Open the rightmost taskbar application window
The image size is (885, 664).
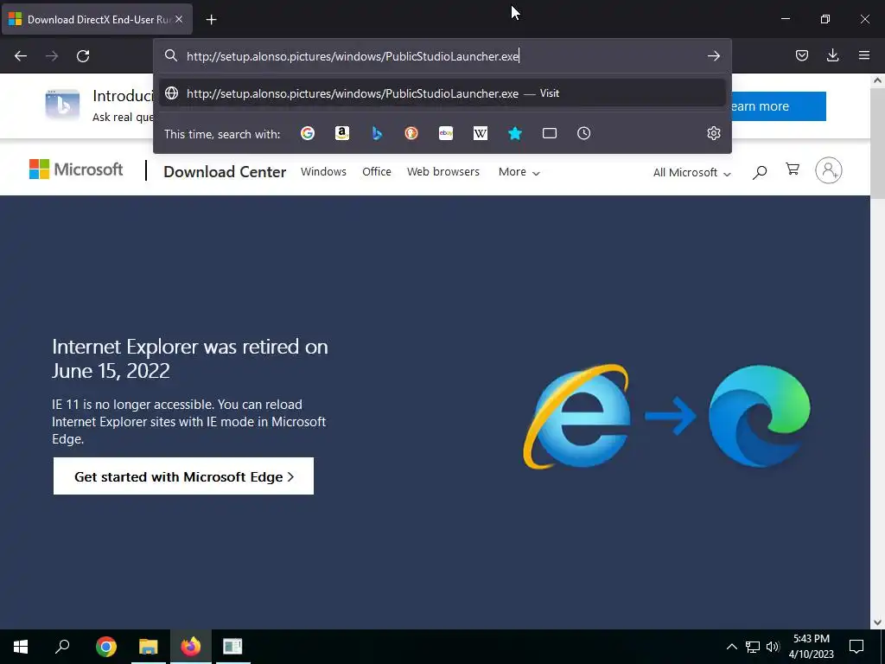point(232,646)
